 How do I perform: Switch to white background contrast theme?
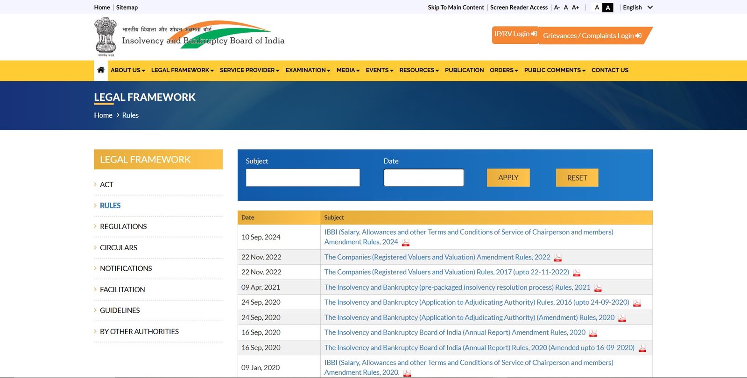pos(597,7)
